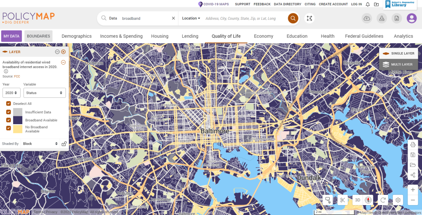Switch to 3D view

point(358,200)
